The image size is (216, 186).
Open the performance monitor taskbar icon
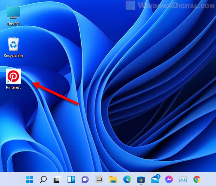[x=183, y=179]
